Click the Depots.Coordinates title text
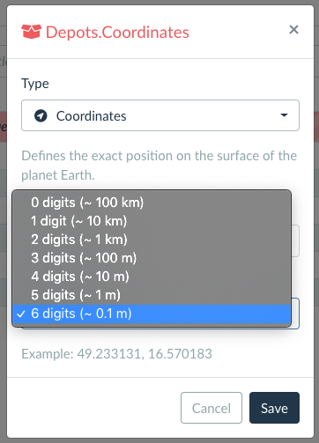The height and width of the screenshot is (443, 319). click(117, 32)
